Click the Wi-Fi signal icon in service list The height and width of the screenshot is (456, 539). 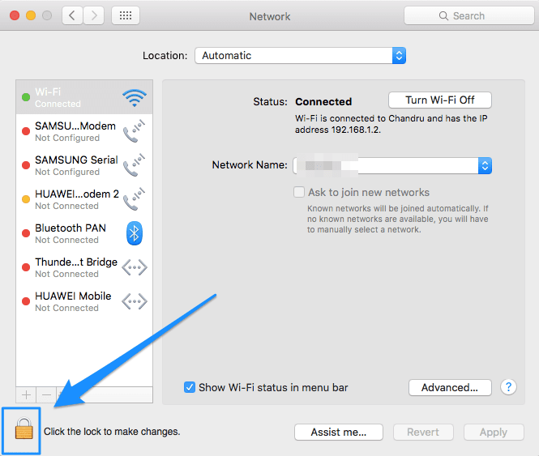[135, 97]
